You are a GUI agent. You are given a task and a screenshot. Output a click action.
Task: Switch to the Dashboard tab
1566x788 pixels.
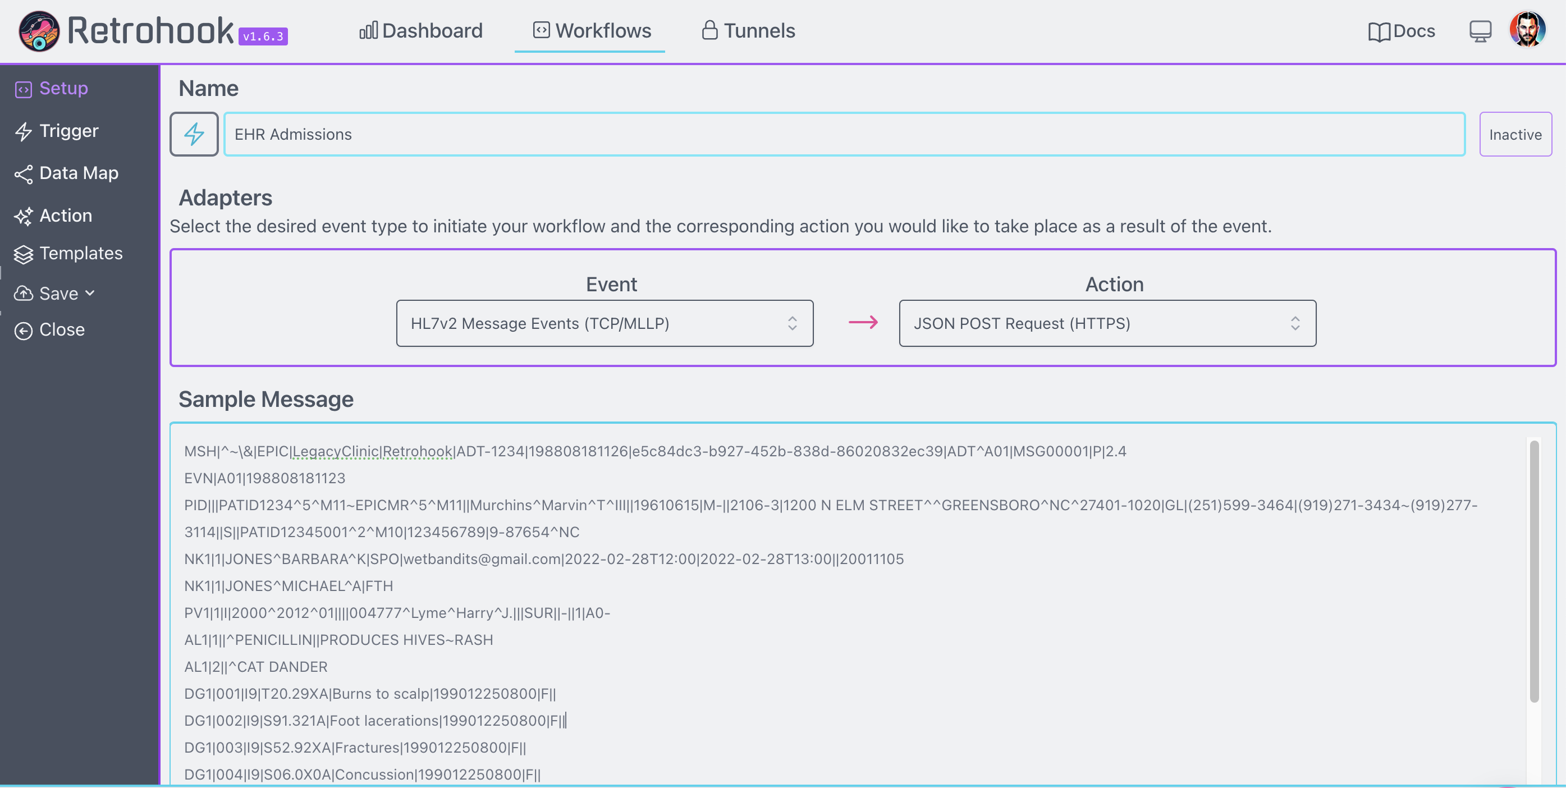coord(420,30)
